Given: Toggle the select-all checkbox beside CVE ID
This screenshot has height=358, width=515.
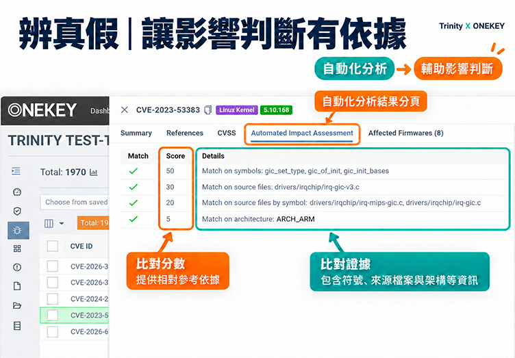Looking at the screenshot, I should [x=53, y=246].
